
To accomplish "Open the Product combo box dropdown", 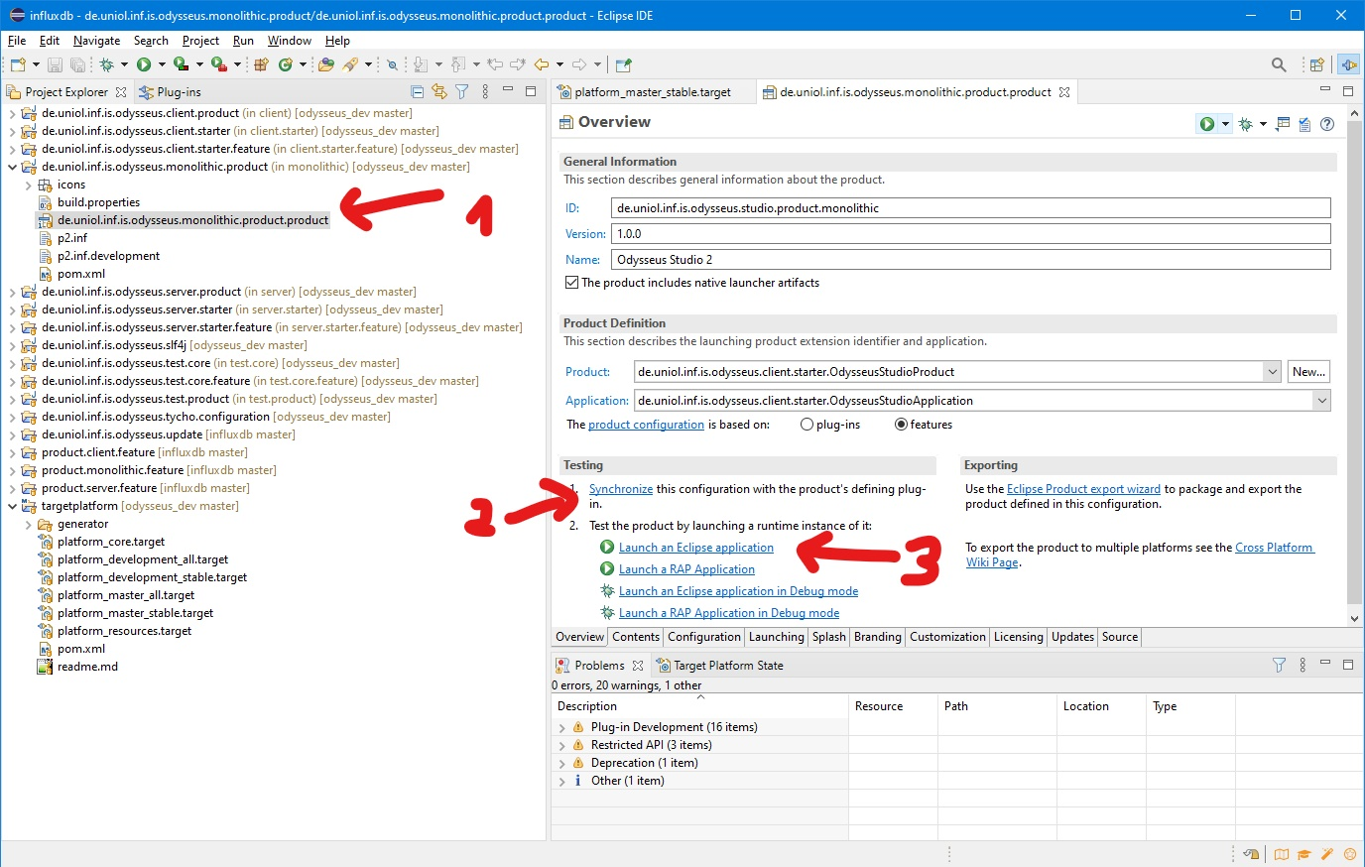I will click(1272, 372).
